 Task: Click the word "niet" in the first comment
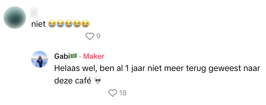(39, 24)
